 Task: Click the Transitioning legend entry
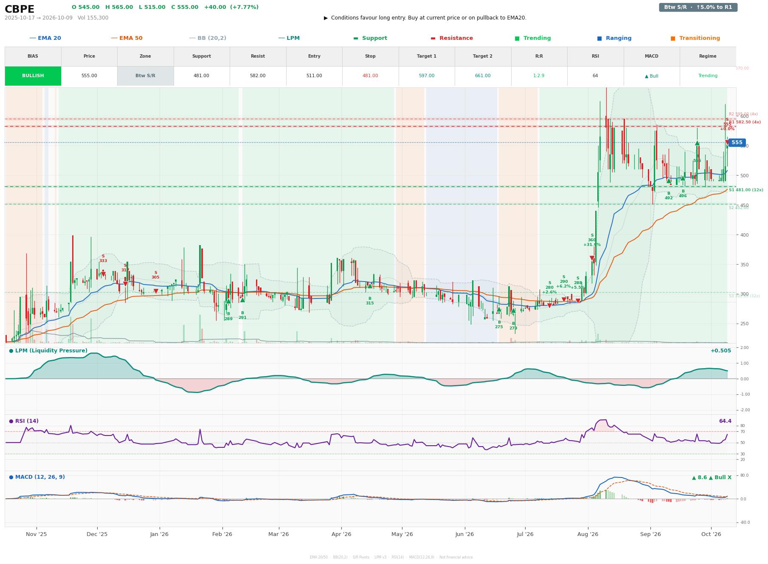point(695,38)
